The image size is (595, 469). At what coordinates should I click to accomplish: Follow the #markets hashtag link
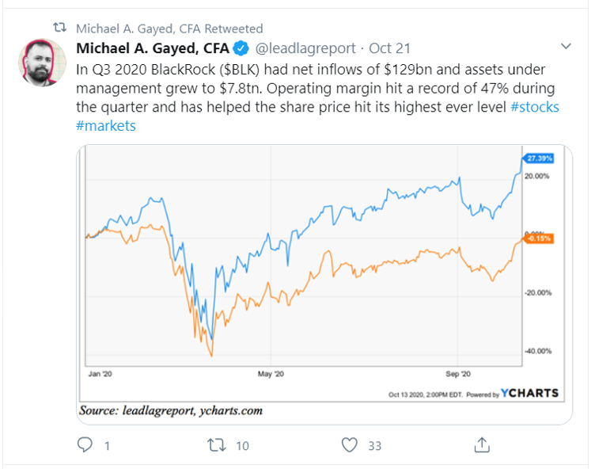(x=106, y=126)
